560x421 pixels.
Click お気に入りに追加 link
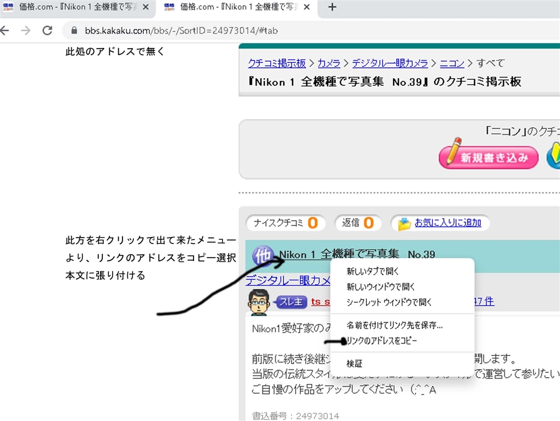point(448,223)
